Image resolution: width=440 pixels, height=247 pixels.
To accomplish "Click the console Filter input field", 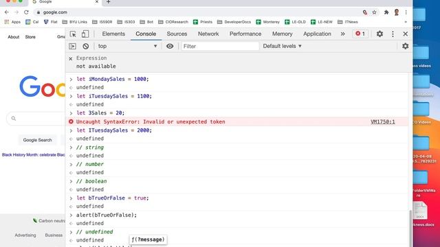I will 220,46.
